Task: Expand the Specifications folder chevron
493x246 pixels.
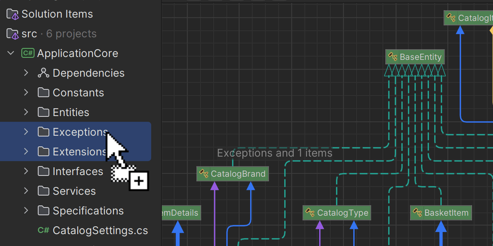Action: point(26,211)
